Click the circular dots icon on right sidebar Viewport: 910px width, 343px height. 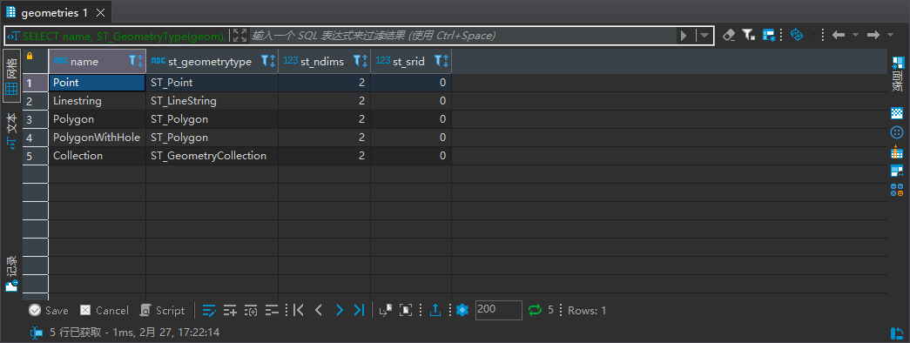tap(897, 133)
